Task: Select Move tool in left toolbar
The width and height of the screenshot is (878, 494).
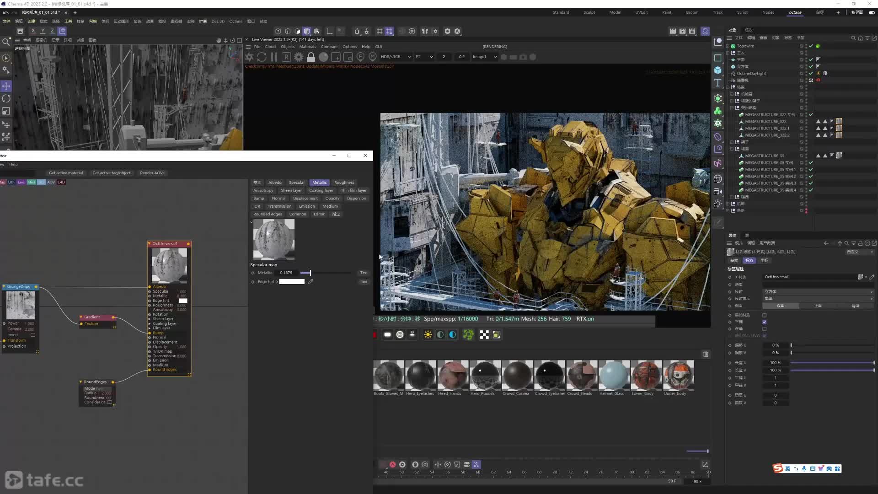Action: [x=6, y=86]
